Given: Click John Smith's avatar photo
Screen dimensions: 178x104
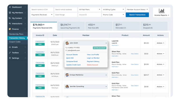Looking at the screenshot, I should [x=67, y=43].
